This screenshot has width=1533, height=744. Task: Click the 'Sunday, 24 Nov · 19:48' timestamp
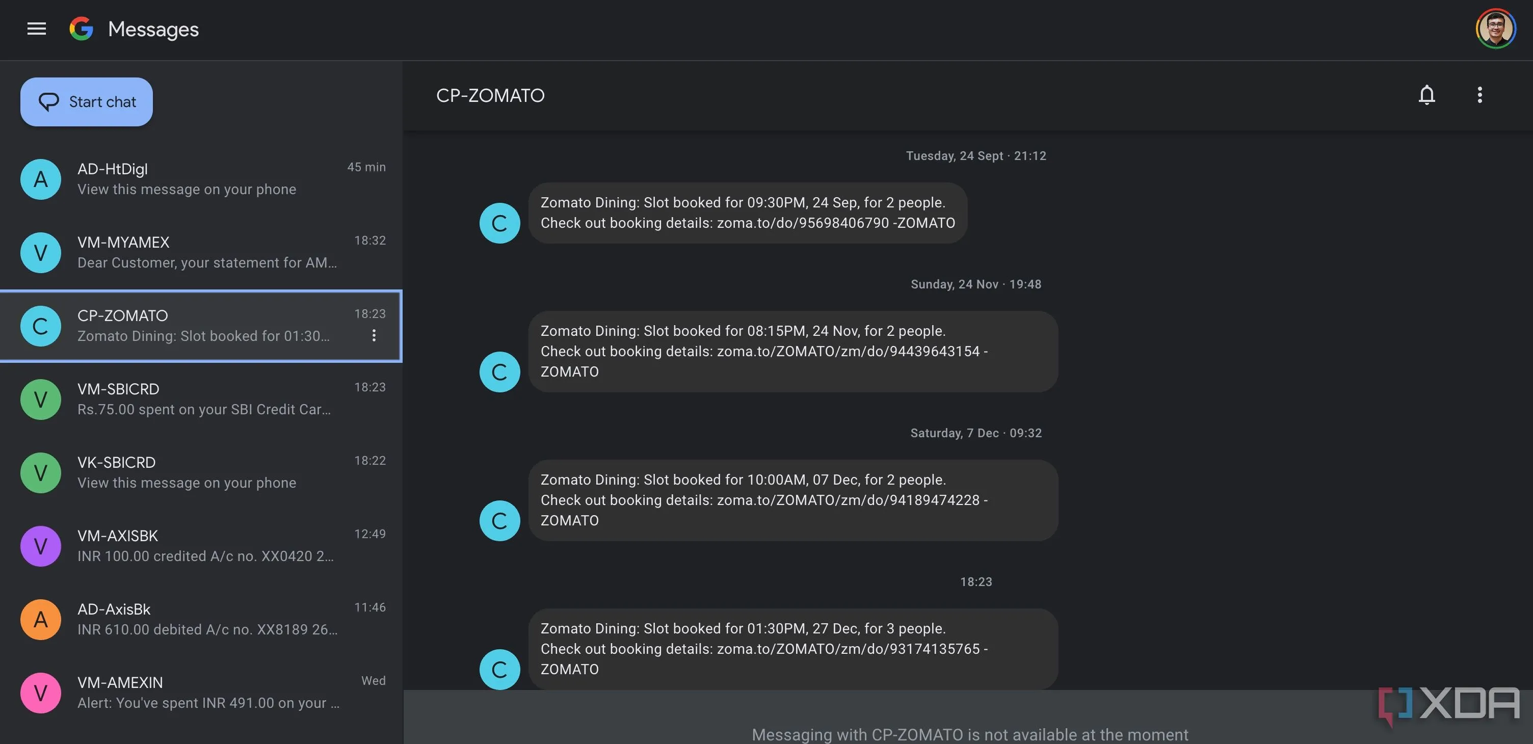[x=975, y=284]
